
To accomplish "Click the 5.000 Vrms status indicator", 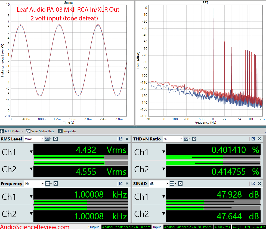I will coord(222,227).
